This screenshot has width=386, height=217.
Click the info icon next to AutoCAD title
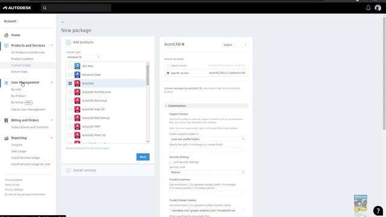183,44
